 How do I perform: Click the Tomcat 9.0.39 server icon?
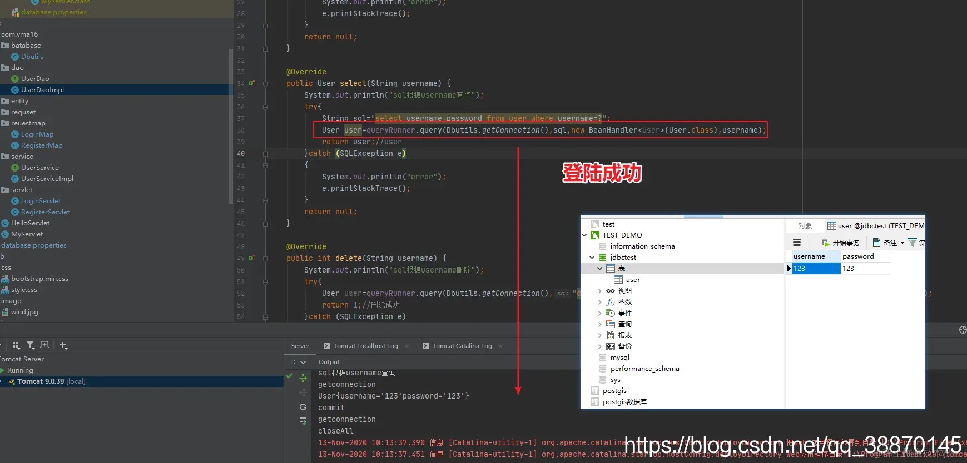(12, 382)
